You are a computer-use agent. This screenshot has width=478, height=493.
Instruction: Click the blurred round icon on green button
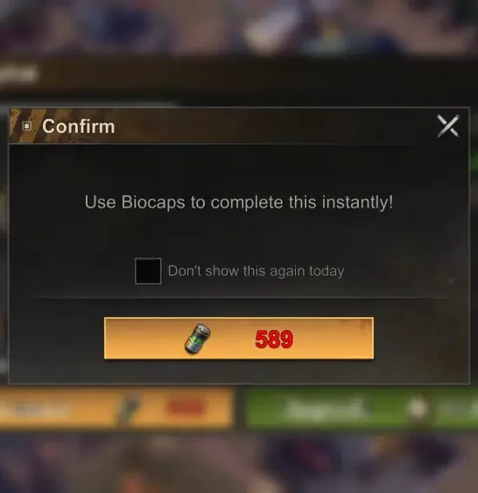(418, 408)
